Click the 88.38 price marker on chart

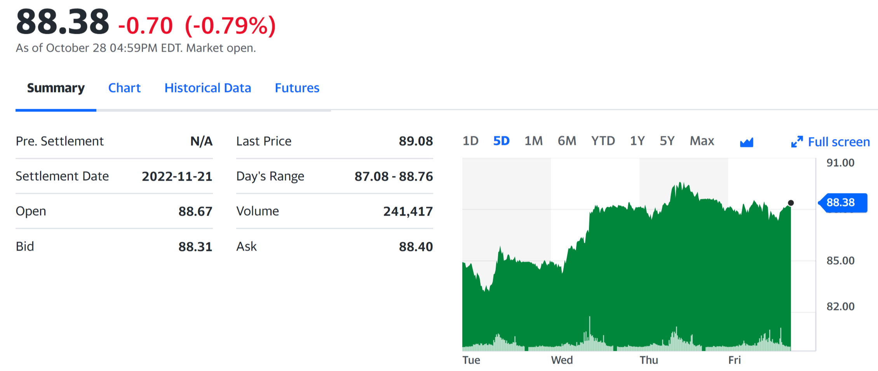coord(843,203)
